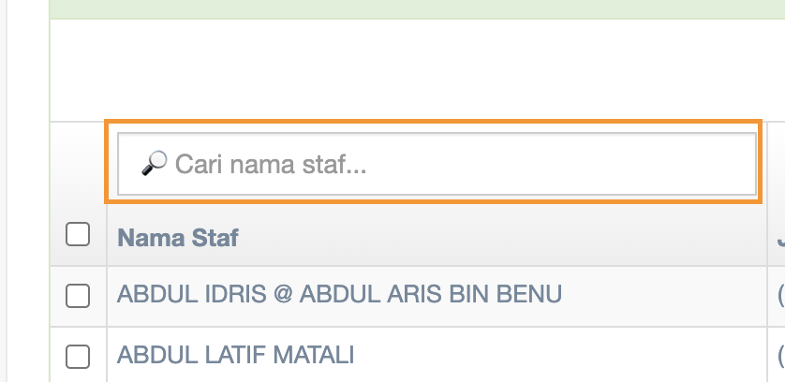This screenshot has height=382, width=785.
Task: Sort by the Nama Staf column header
Action: point(178,238)
